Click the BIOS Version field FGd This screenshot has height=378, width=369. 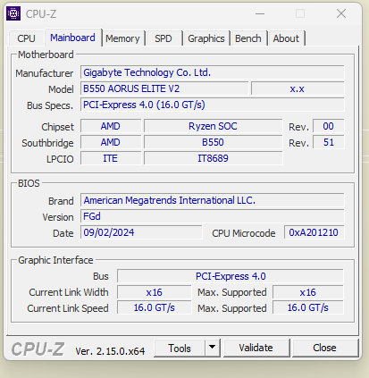[x=213, y=216]
